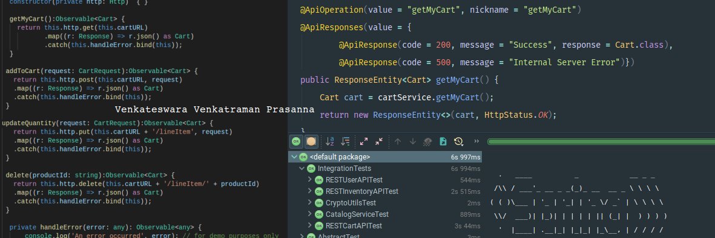Toggle the Show Ignored tests filter
Viewport: 715px width, 238px height.
[x=311, y=141]
